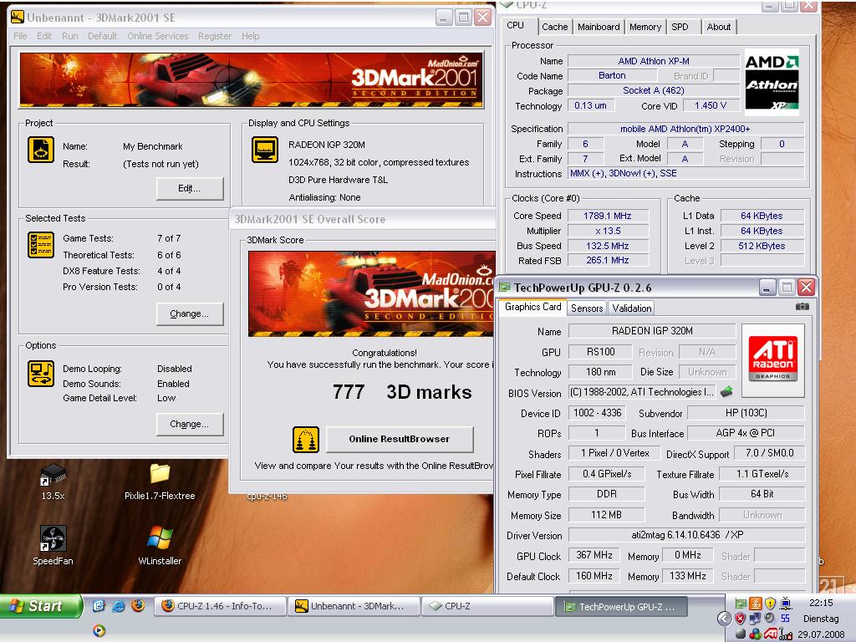Screen dimensions: 856x642
Task: Click the Display and CPU Settings monitor icon
Action: [x=265, y=150]
